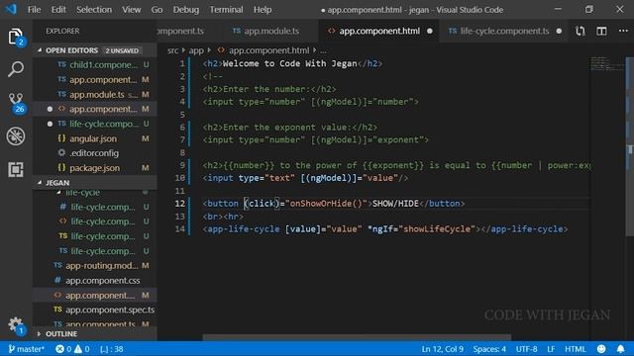Open the Extensions view in activity bar
634x356 pixels.
(x=16, y=169)
